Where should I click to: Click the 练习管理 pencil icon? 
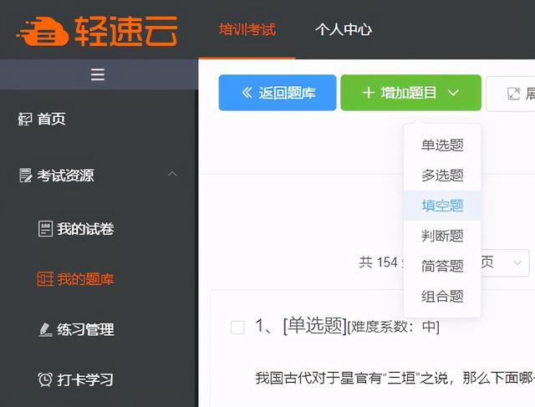point(45,329)
